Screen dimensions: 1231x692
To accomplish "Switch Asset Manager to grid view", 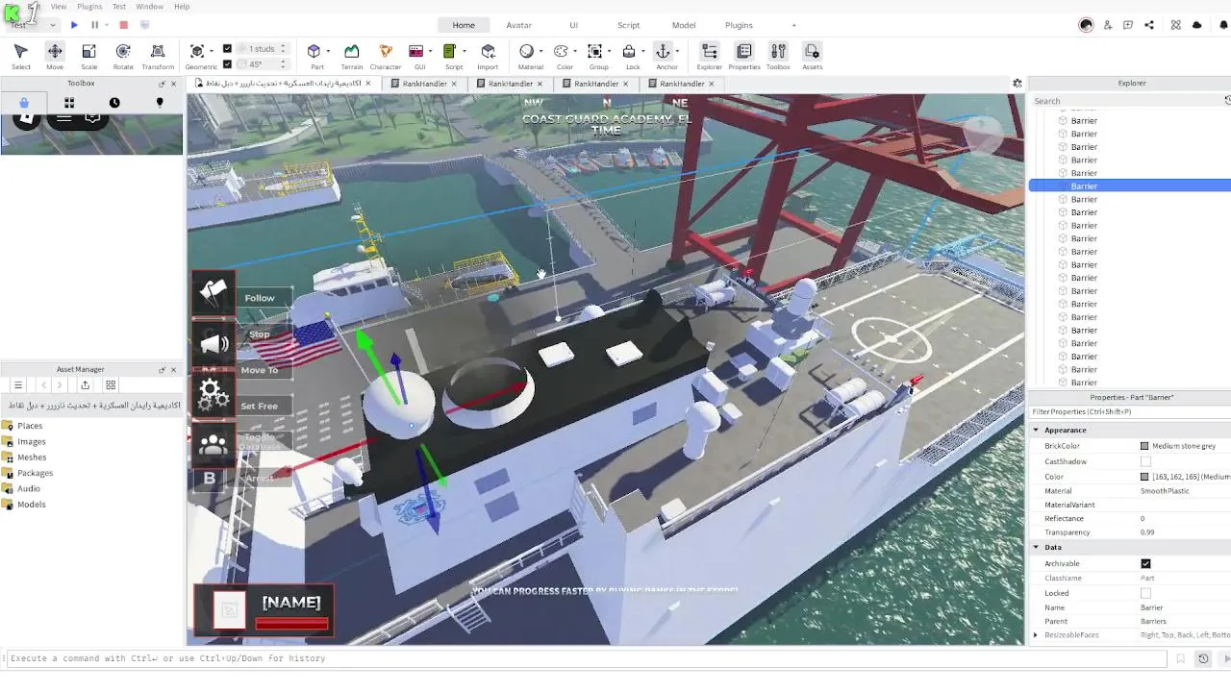I will click(x=111, y=385).
